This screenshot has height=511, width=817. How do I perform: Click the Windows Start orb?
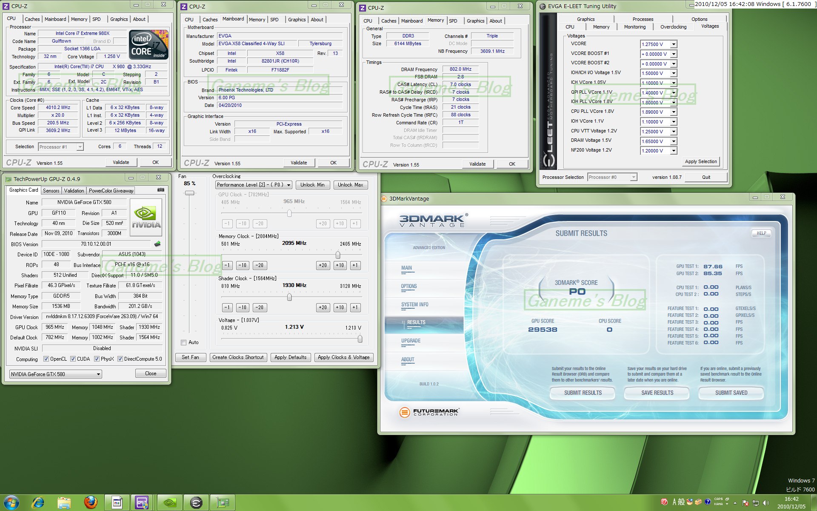11,502
